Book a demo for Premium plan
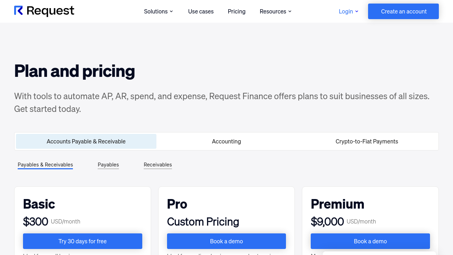Screen dimensions: 453x255 (370, 241)
